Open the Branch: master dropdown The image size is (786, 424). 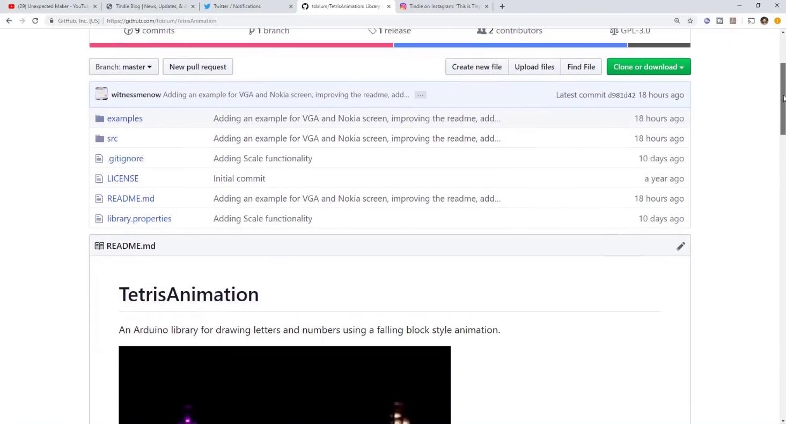point(123,67)
